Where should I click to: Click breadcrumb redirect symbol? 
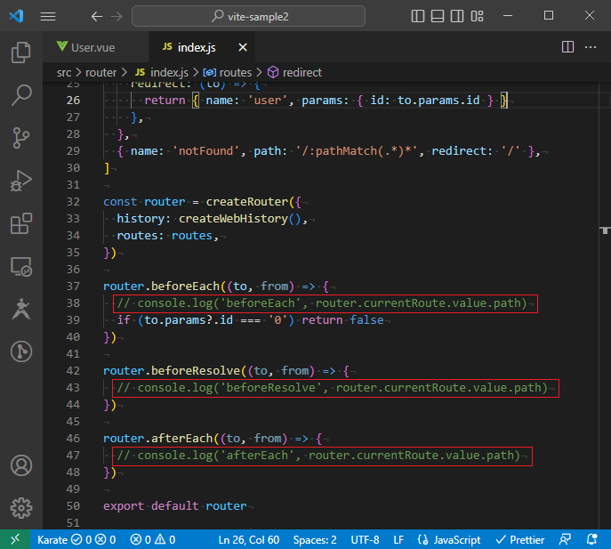tap(294, 73)
